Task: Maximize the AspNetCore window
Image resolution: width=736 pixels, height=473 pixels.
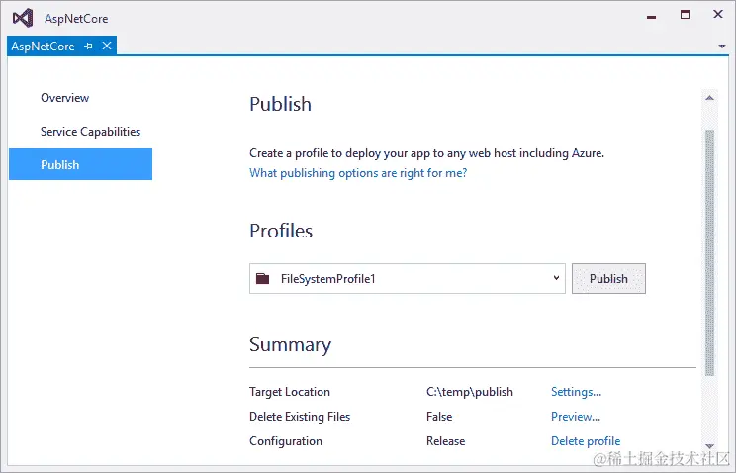Action: (x=685, y=15)
